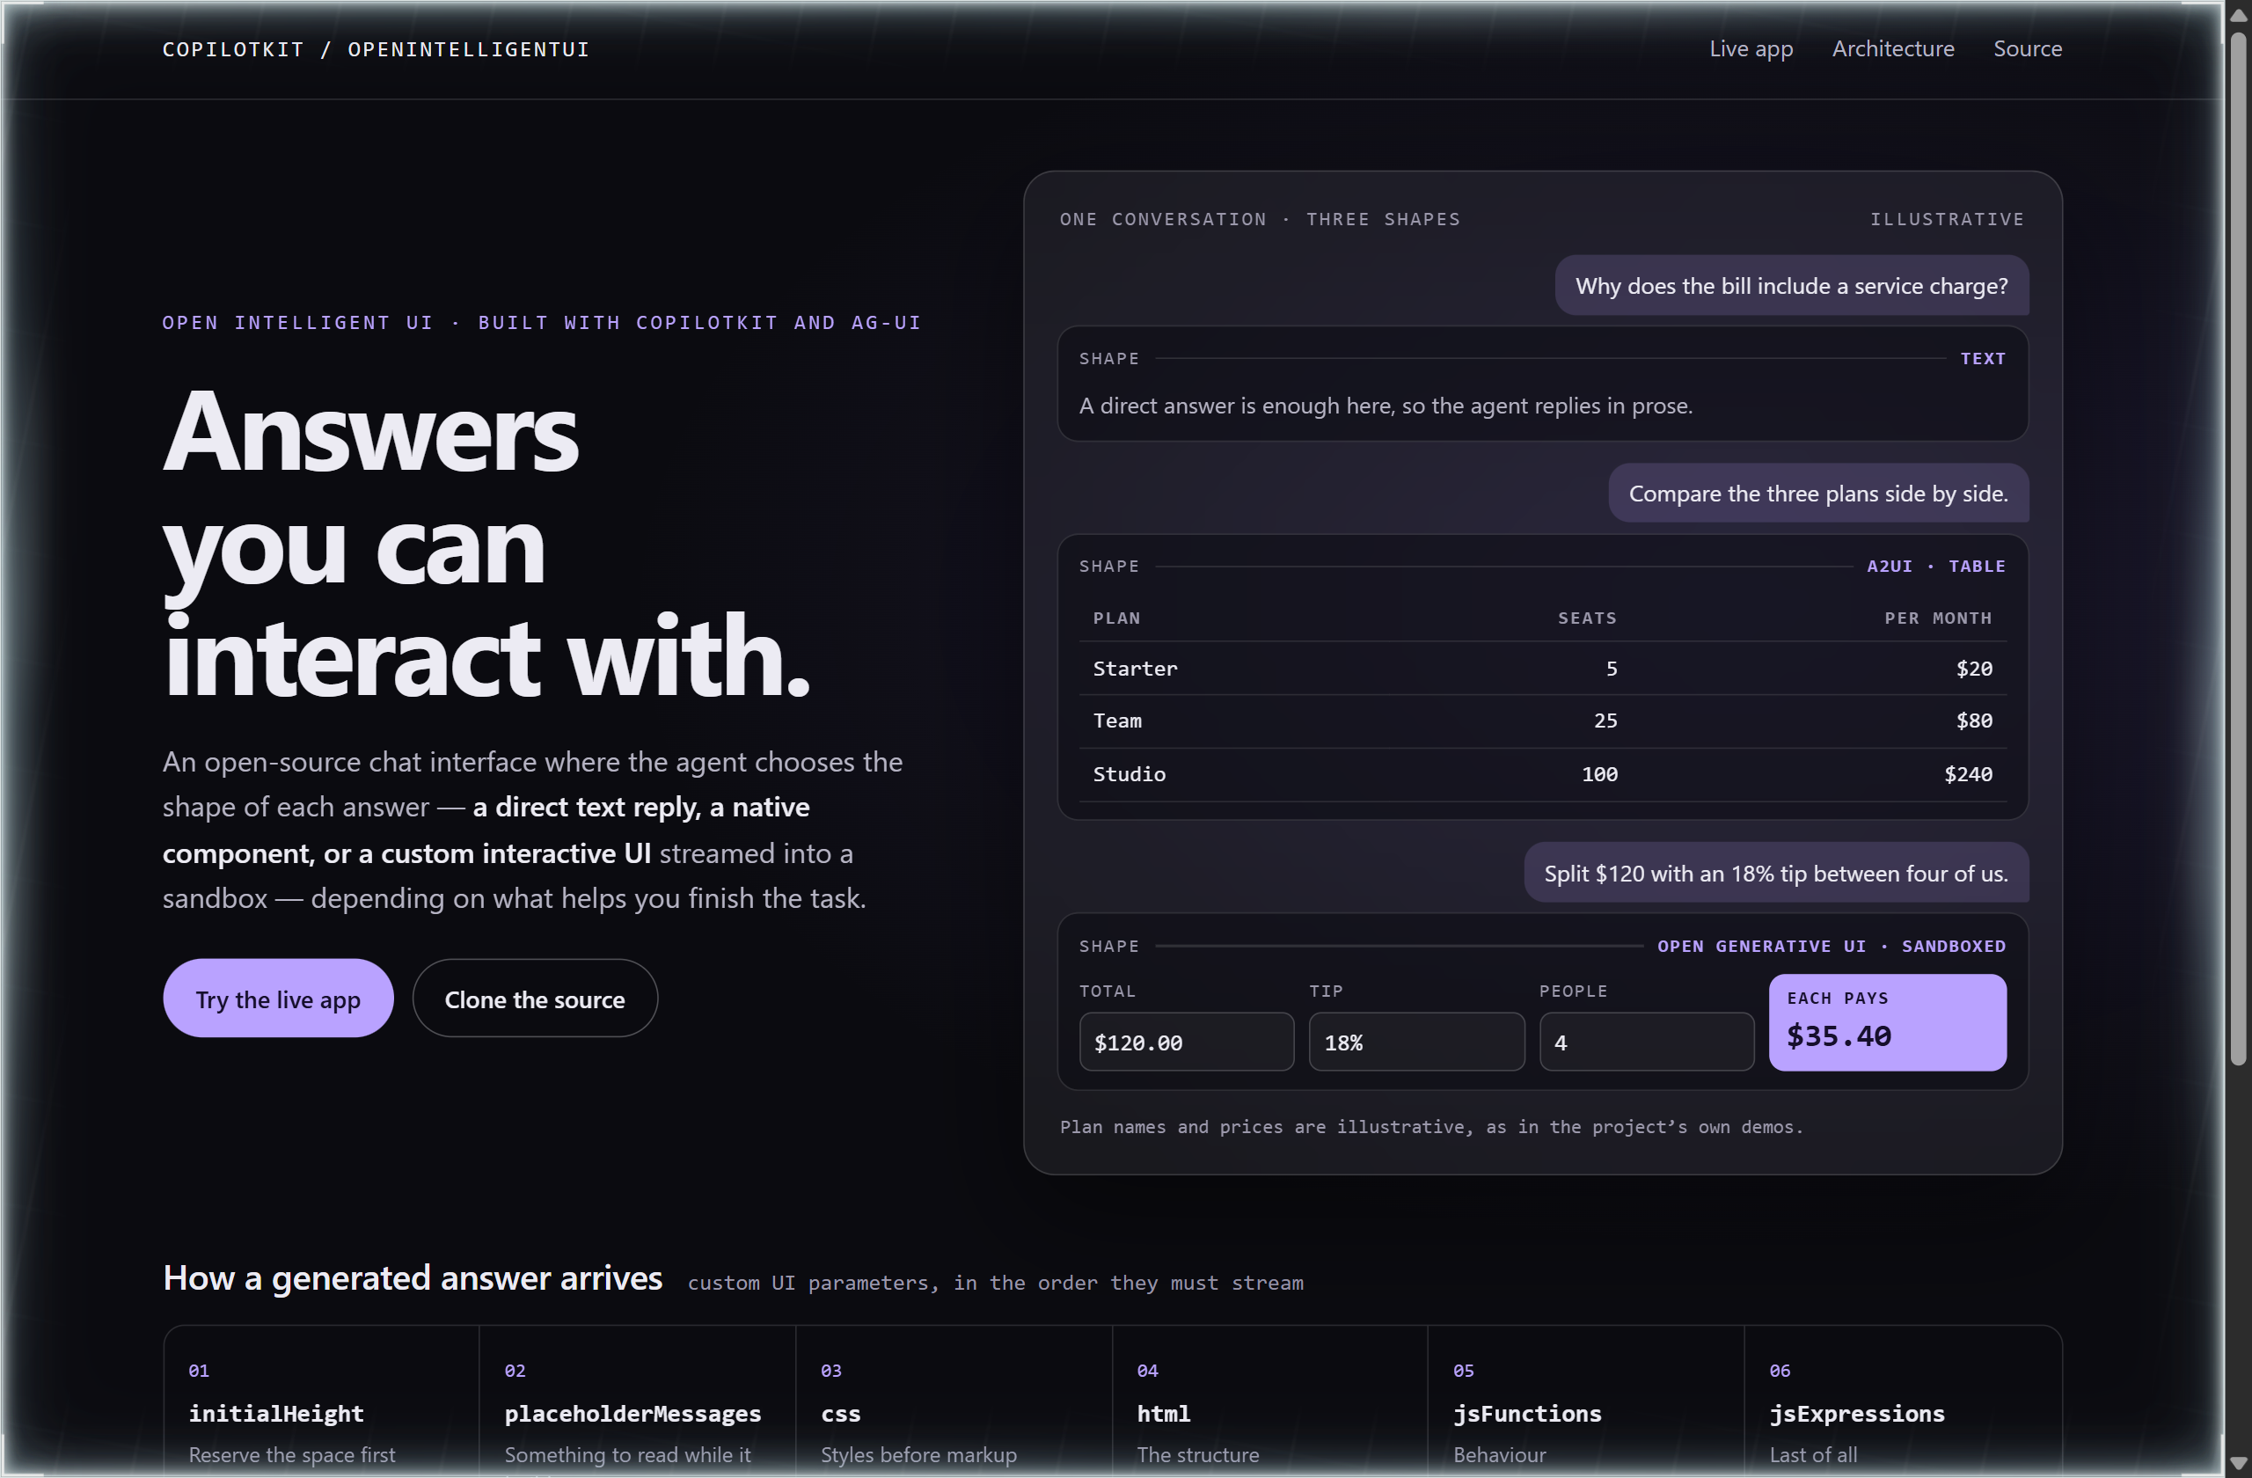Viewport: 2252px width, 1478px height.
Task: Click the 'Answers you can interact with.' headline
Action: (x=486, y=544)
